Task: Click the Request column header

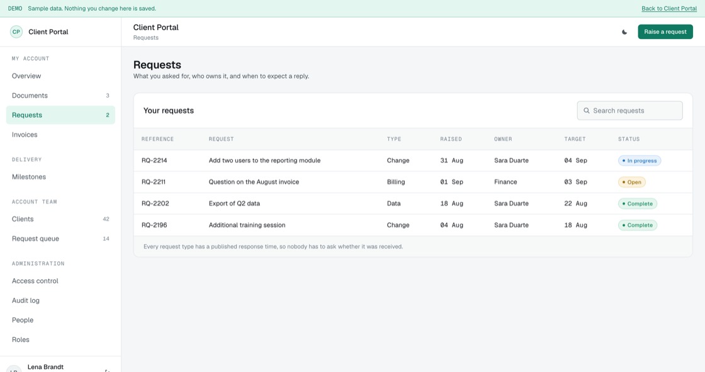Action: (x=221, y=139)
